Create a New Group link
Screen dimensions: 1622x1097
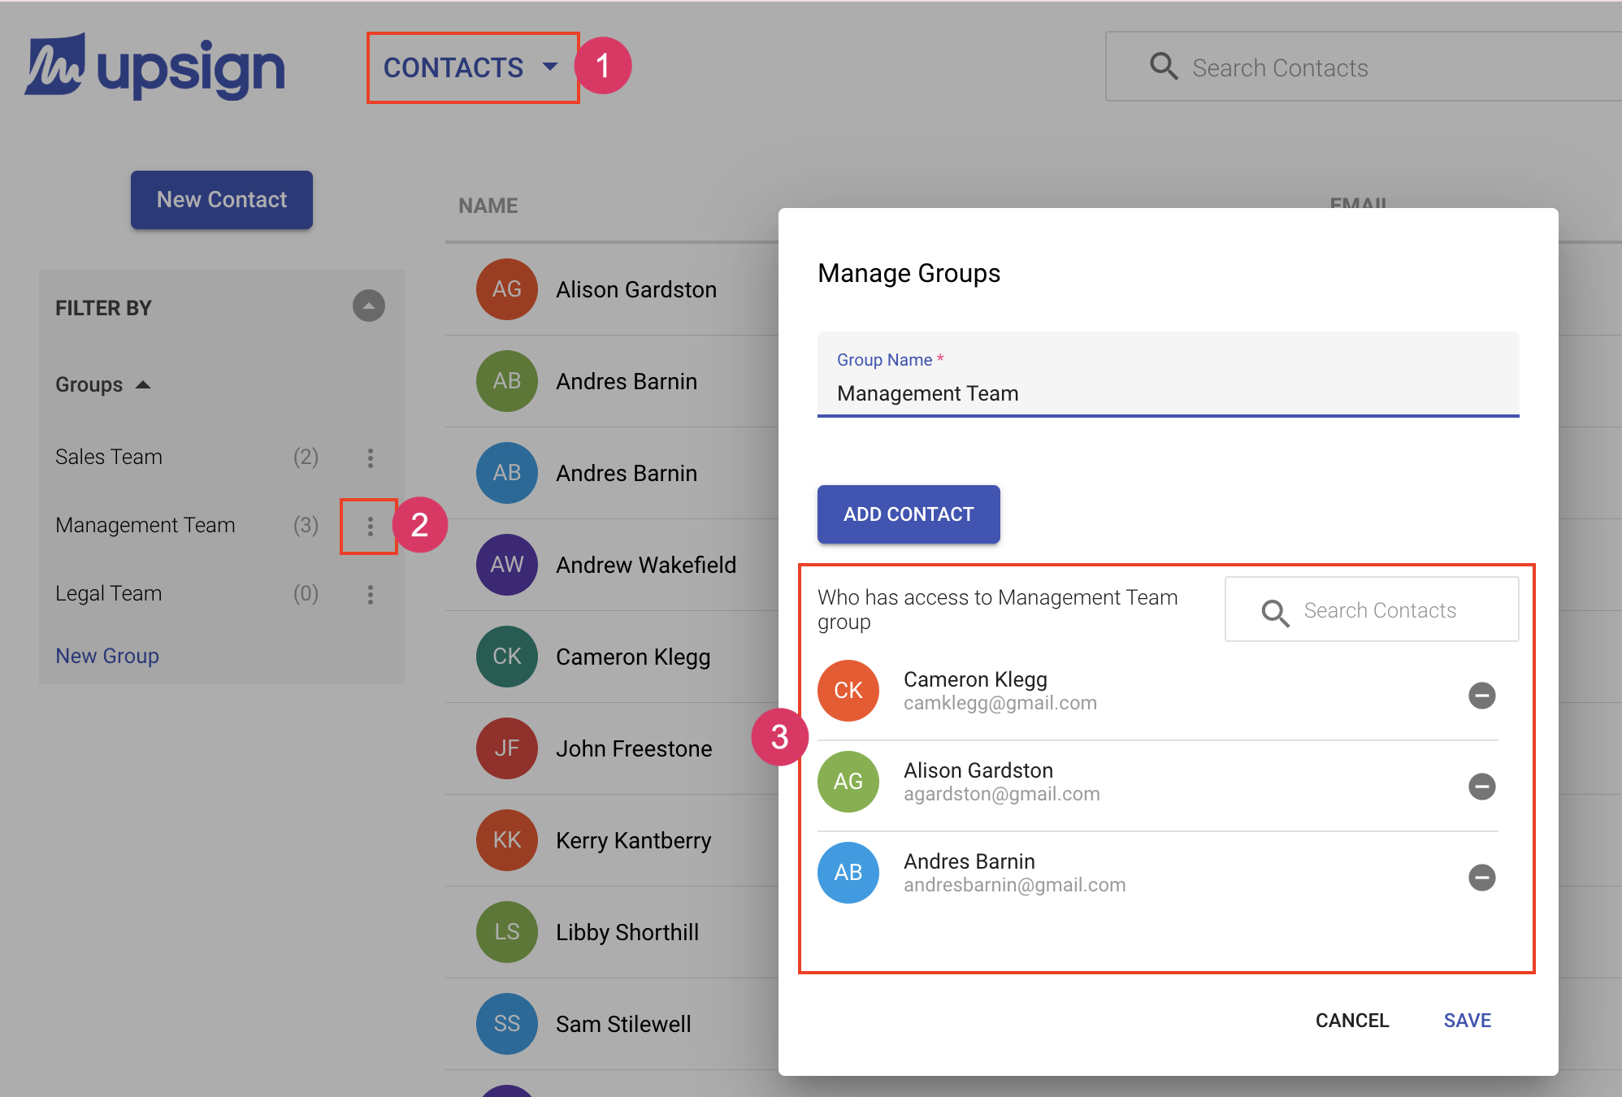click(x=107, y=655)
